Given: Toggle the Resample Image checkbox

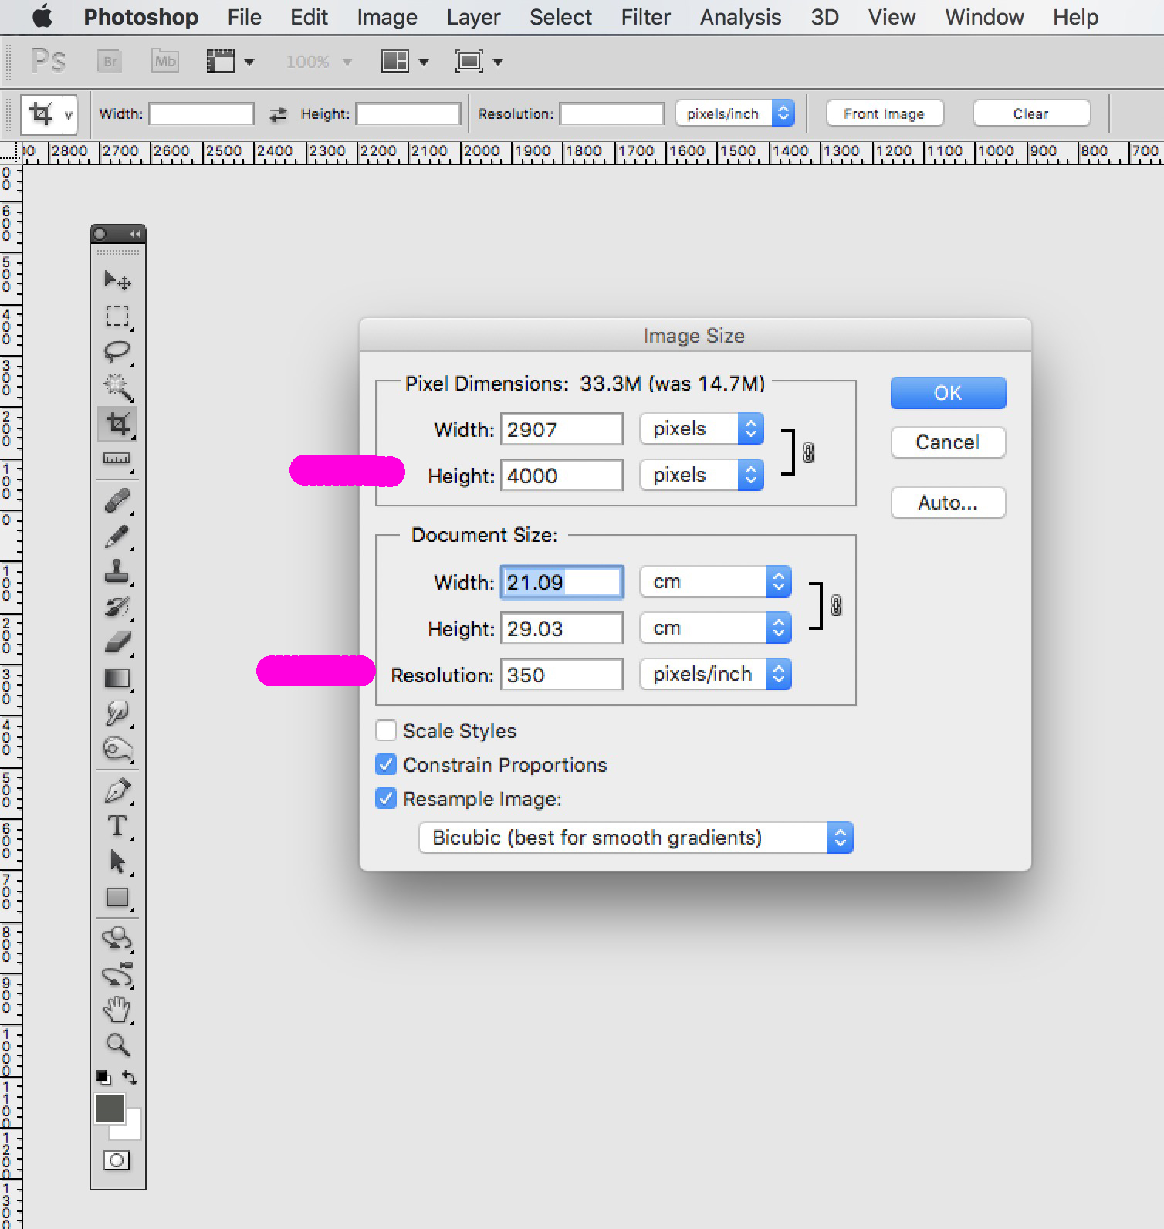Looking at the screenshot, I should [x=386, y=798].
